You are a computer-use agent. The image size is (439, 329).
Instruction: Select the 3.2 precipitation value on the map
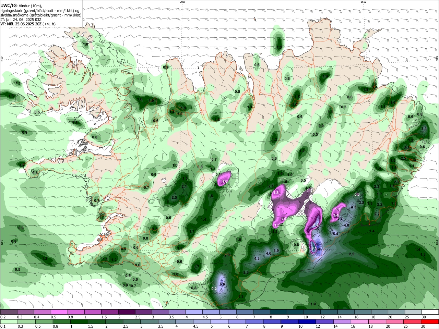(x=361, y=203)
